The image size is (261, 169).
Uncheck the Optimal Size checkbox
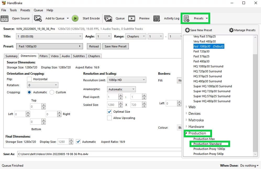click(109, 112)
